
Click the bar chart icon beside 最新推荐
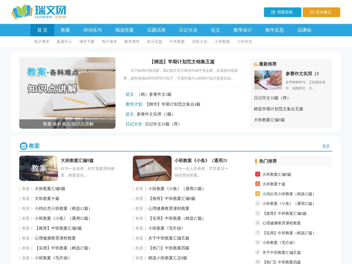(x=256, y=64)
